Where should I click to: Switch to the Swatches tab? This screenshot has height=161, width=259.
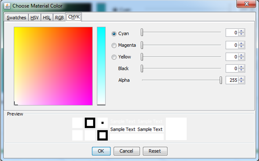(16, 18)
